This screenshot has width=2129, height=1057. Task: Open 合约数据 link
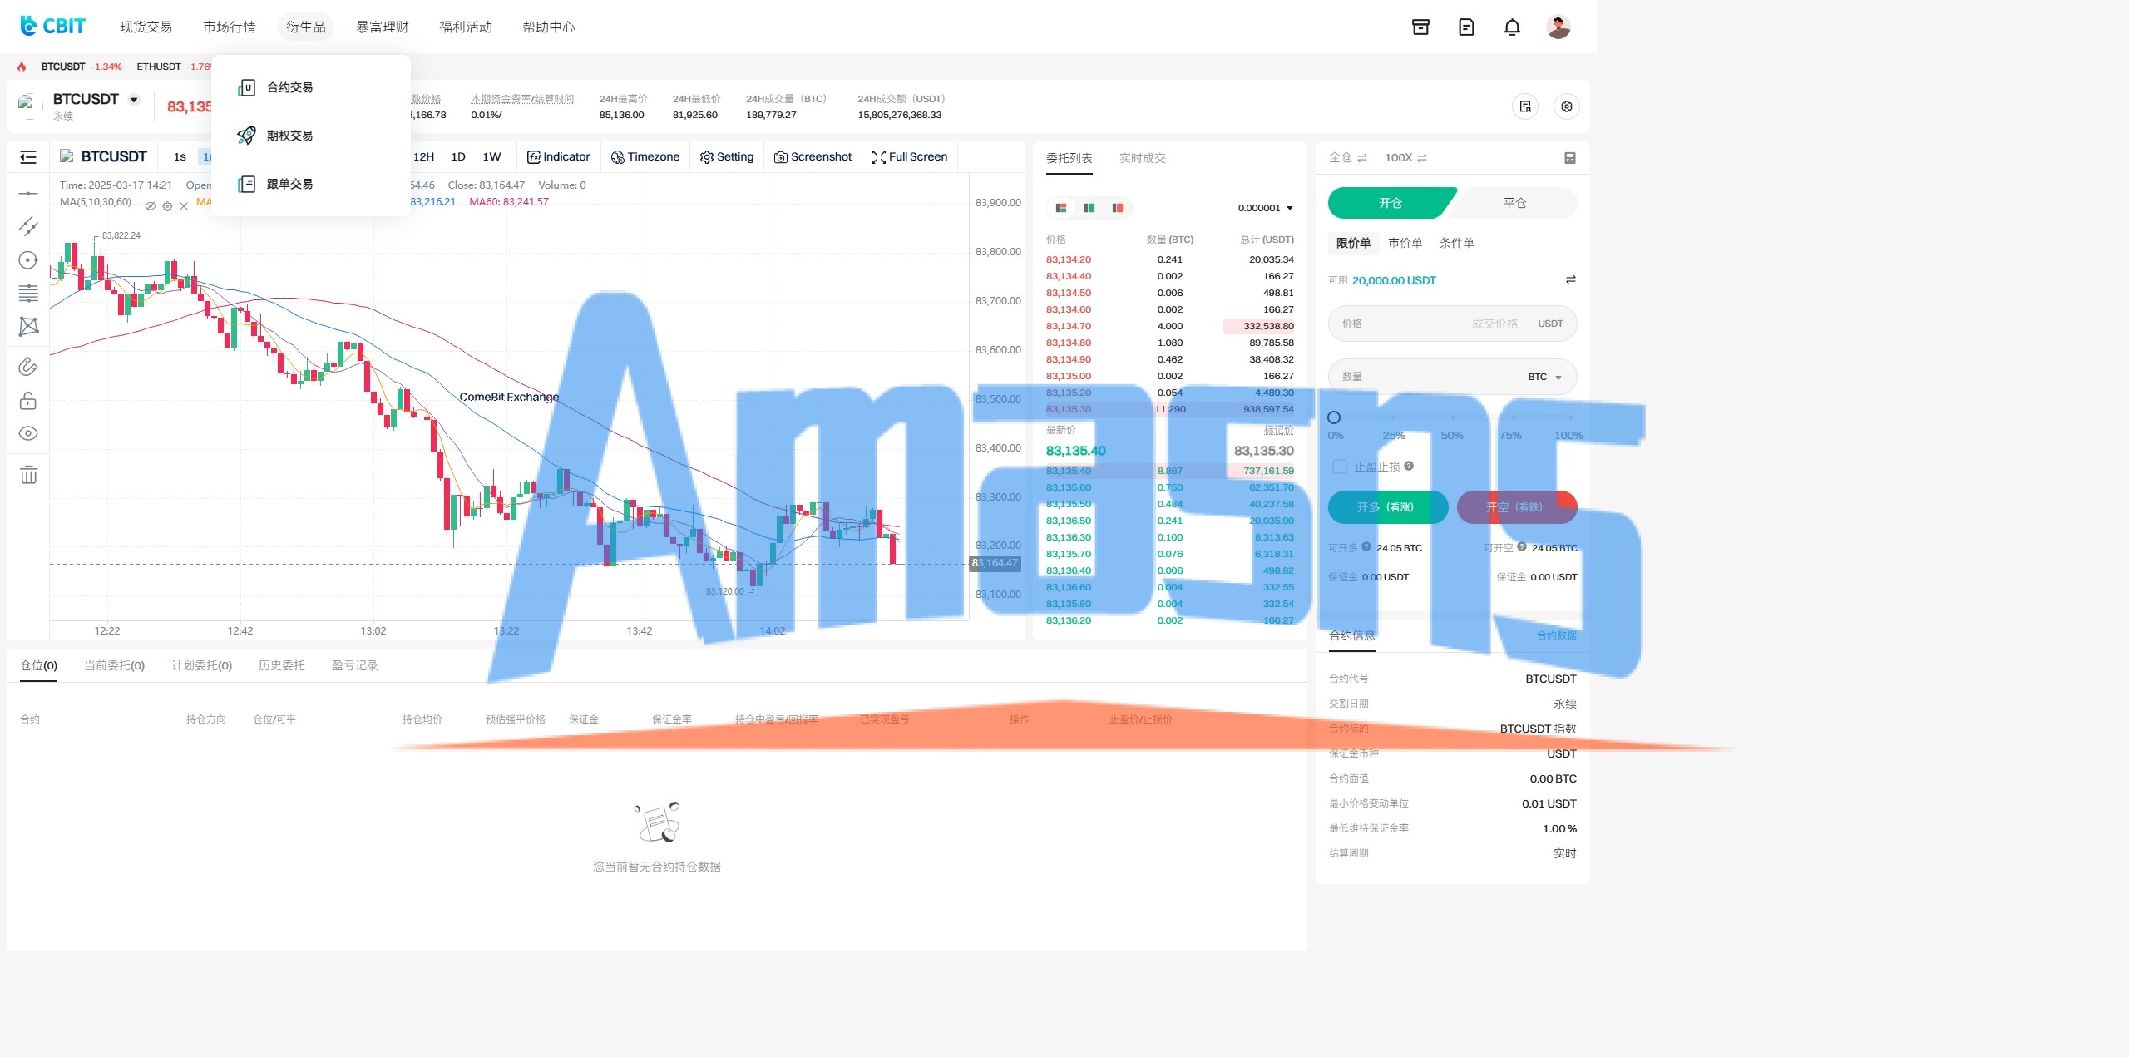[x=1556, y=635]
